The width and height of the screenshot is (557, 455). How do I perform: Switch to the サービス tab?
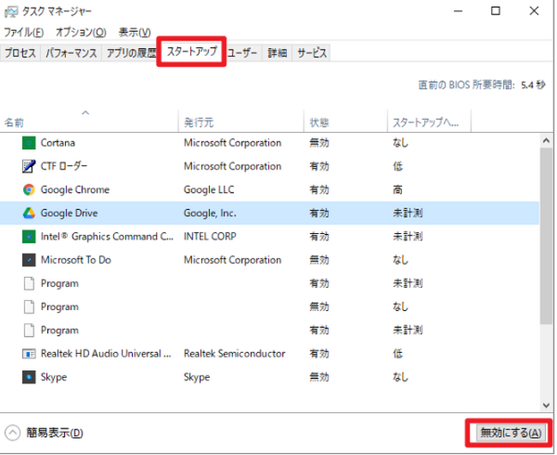tap(312, 53)
